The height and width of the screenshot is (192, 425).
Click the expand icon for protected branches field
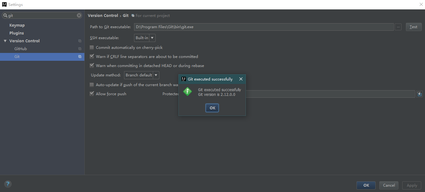(419, 94)
